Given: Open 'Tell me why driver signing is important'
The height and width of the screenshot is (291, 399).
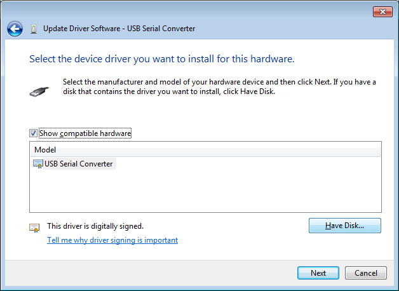Looking at the screenshot, I should tap(112, 240).
